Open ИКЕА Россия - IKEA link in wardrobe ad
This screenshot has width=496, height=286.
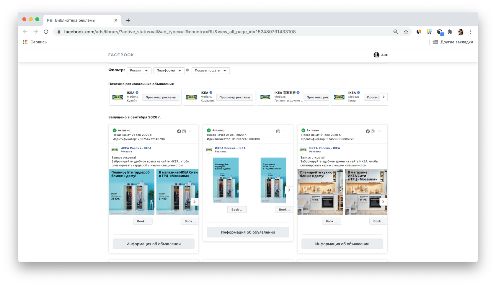[136, 148]
